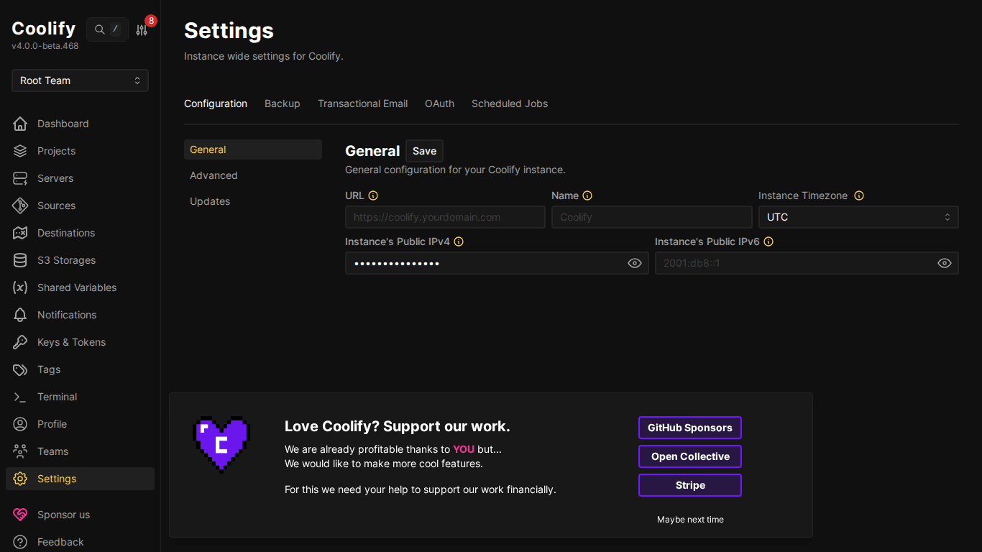The image size is (982, 552).
Task: Expand the search bar at top left
Action: [107, 29]
